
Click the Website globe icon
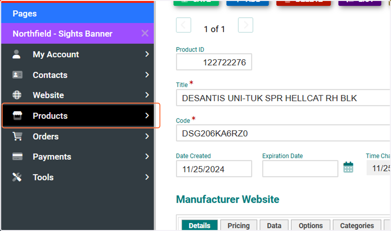[x=17, y=95]
